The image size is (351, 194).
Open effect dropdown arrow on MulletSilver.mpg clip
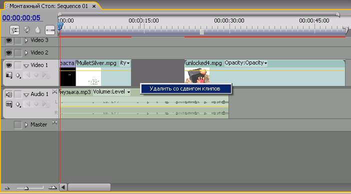128,63
